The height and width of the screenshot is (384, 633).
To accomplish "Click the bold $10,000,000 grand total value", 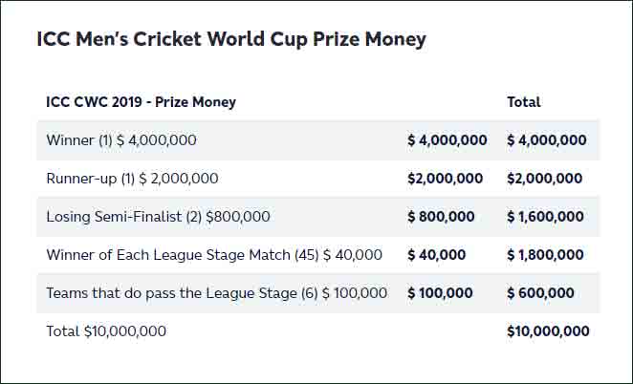I will tap(548, 331).
